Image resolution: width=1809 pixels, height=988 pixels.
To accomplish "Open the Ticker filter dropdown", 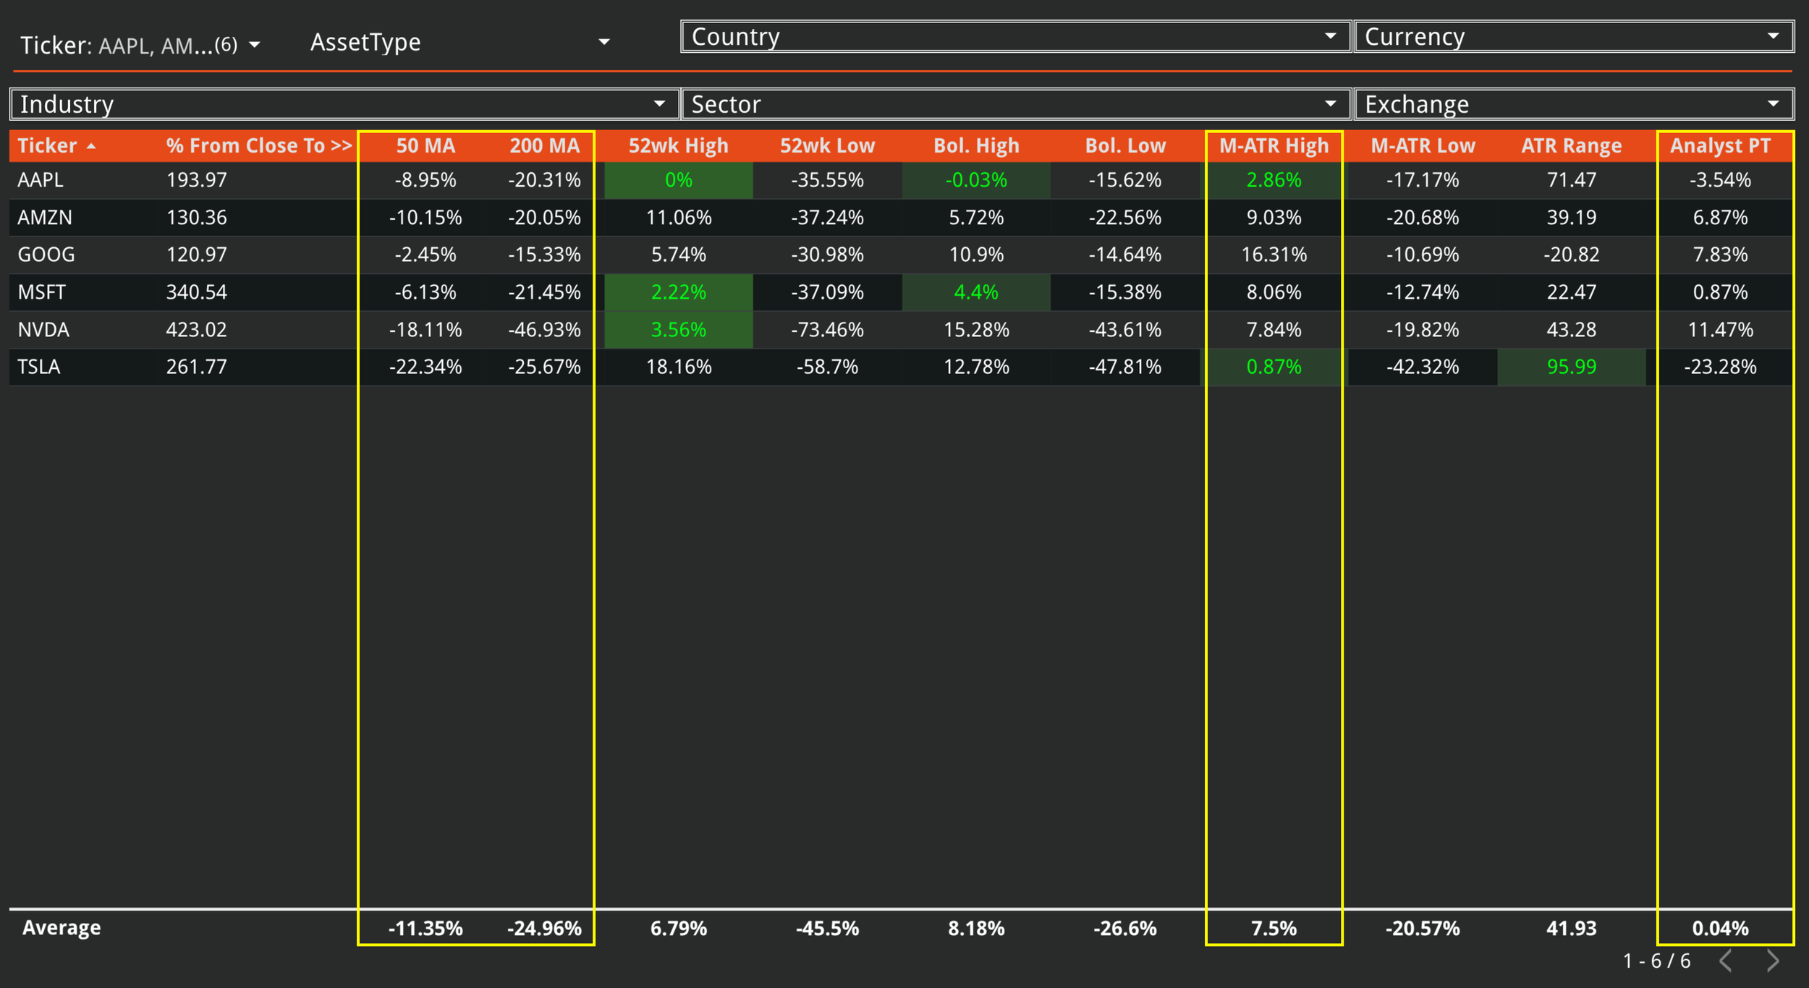I will (254, 45).
